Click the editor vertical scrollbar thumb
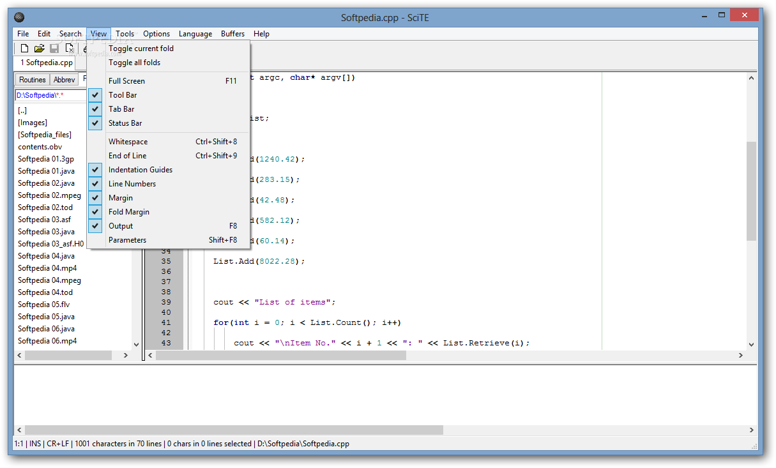This screenshot has height=468, width=776. 751,191
